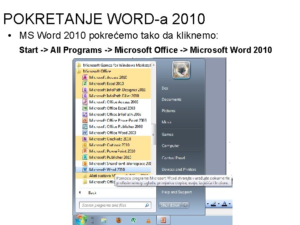Click the OneNote 2010 icon
300x225 pixels.
click(x=85, y=139)
